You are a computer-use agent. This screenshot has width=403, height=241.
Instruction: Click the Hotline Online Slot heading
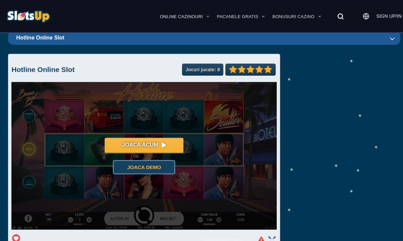(43, 70)
